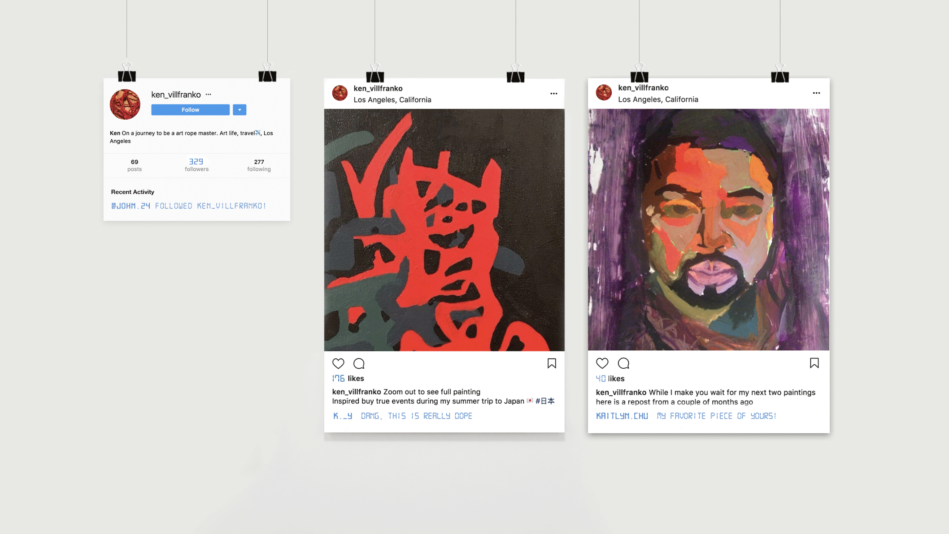Expand the dropdown arrow next to Follow

click(x=239, y=110)
